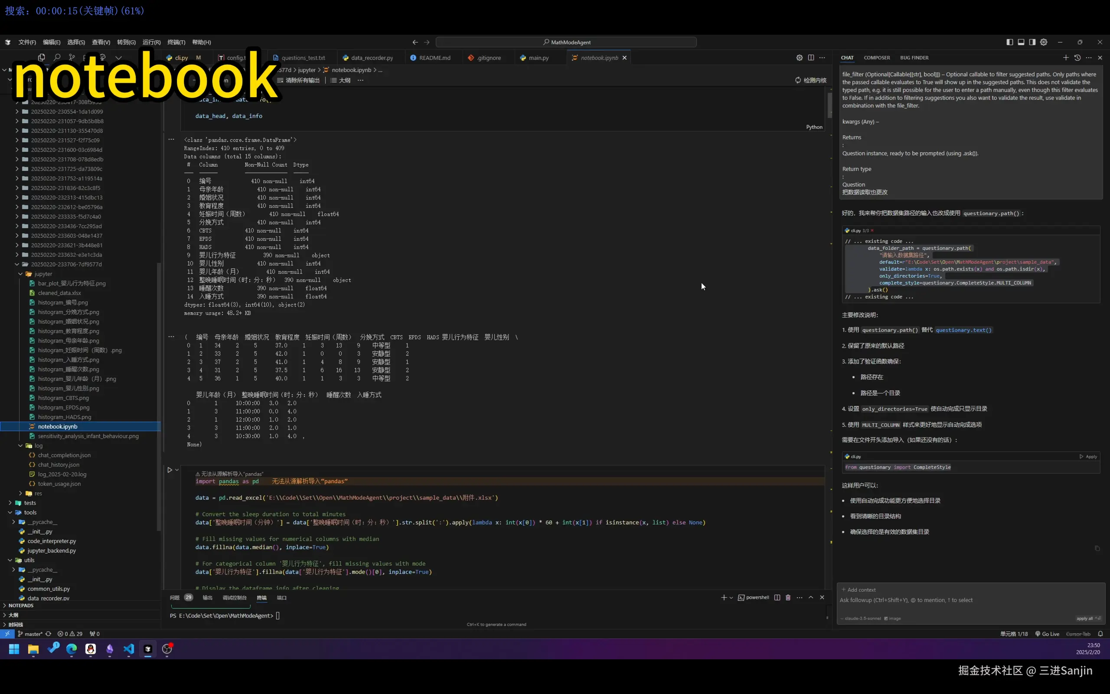Screen dimensions: 1110x694
Task: Switch to the COMPOSER tab
Action: pyautogui.click(x=877, y=58)
